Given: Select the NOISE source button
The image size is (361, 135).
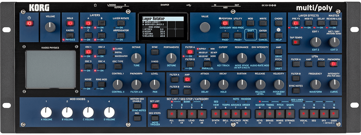Looking at the screenshot, I should coord(88,84).
